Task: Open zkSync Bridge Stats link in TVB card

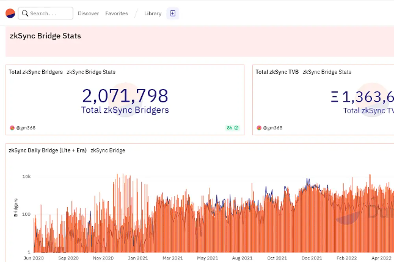Action: 327,72
